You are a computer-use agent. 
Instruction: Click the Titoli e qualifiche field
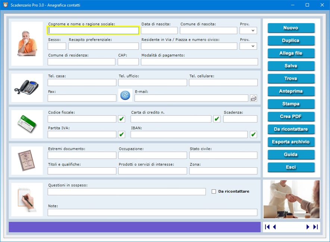(82, 171)
